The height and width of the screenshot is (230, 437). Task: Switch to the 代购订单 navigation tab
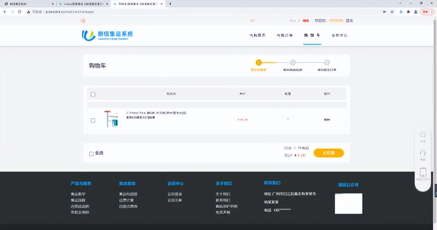(x=284, y=35)
